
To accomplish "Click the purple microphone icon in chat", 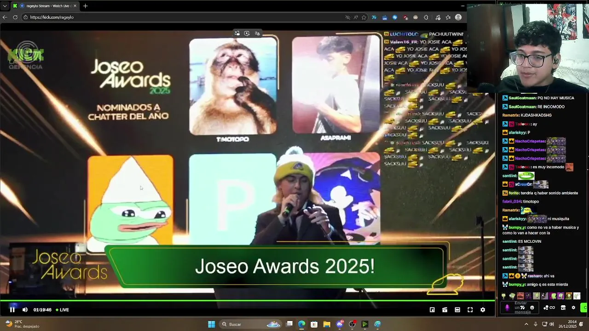I will point(507,308).
